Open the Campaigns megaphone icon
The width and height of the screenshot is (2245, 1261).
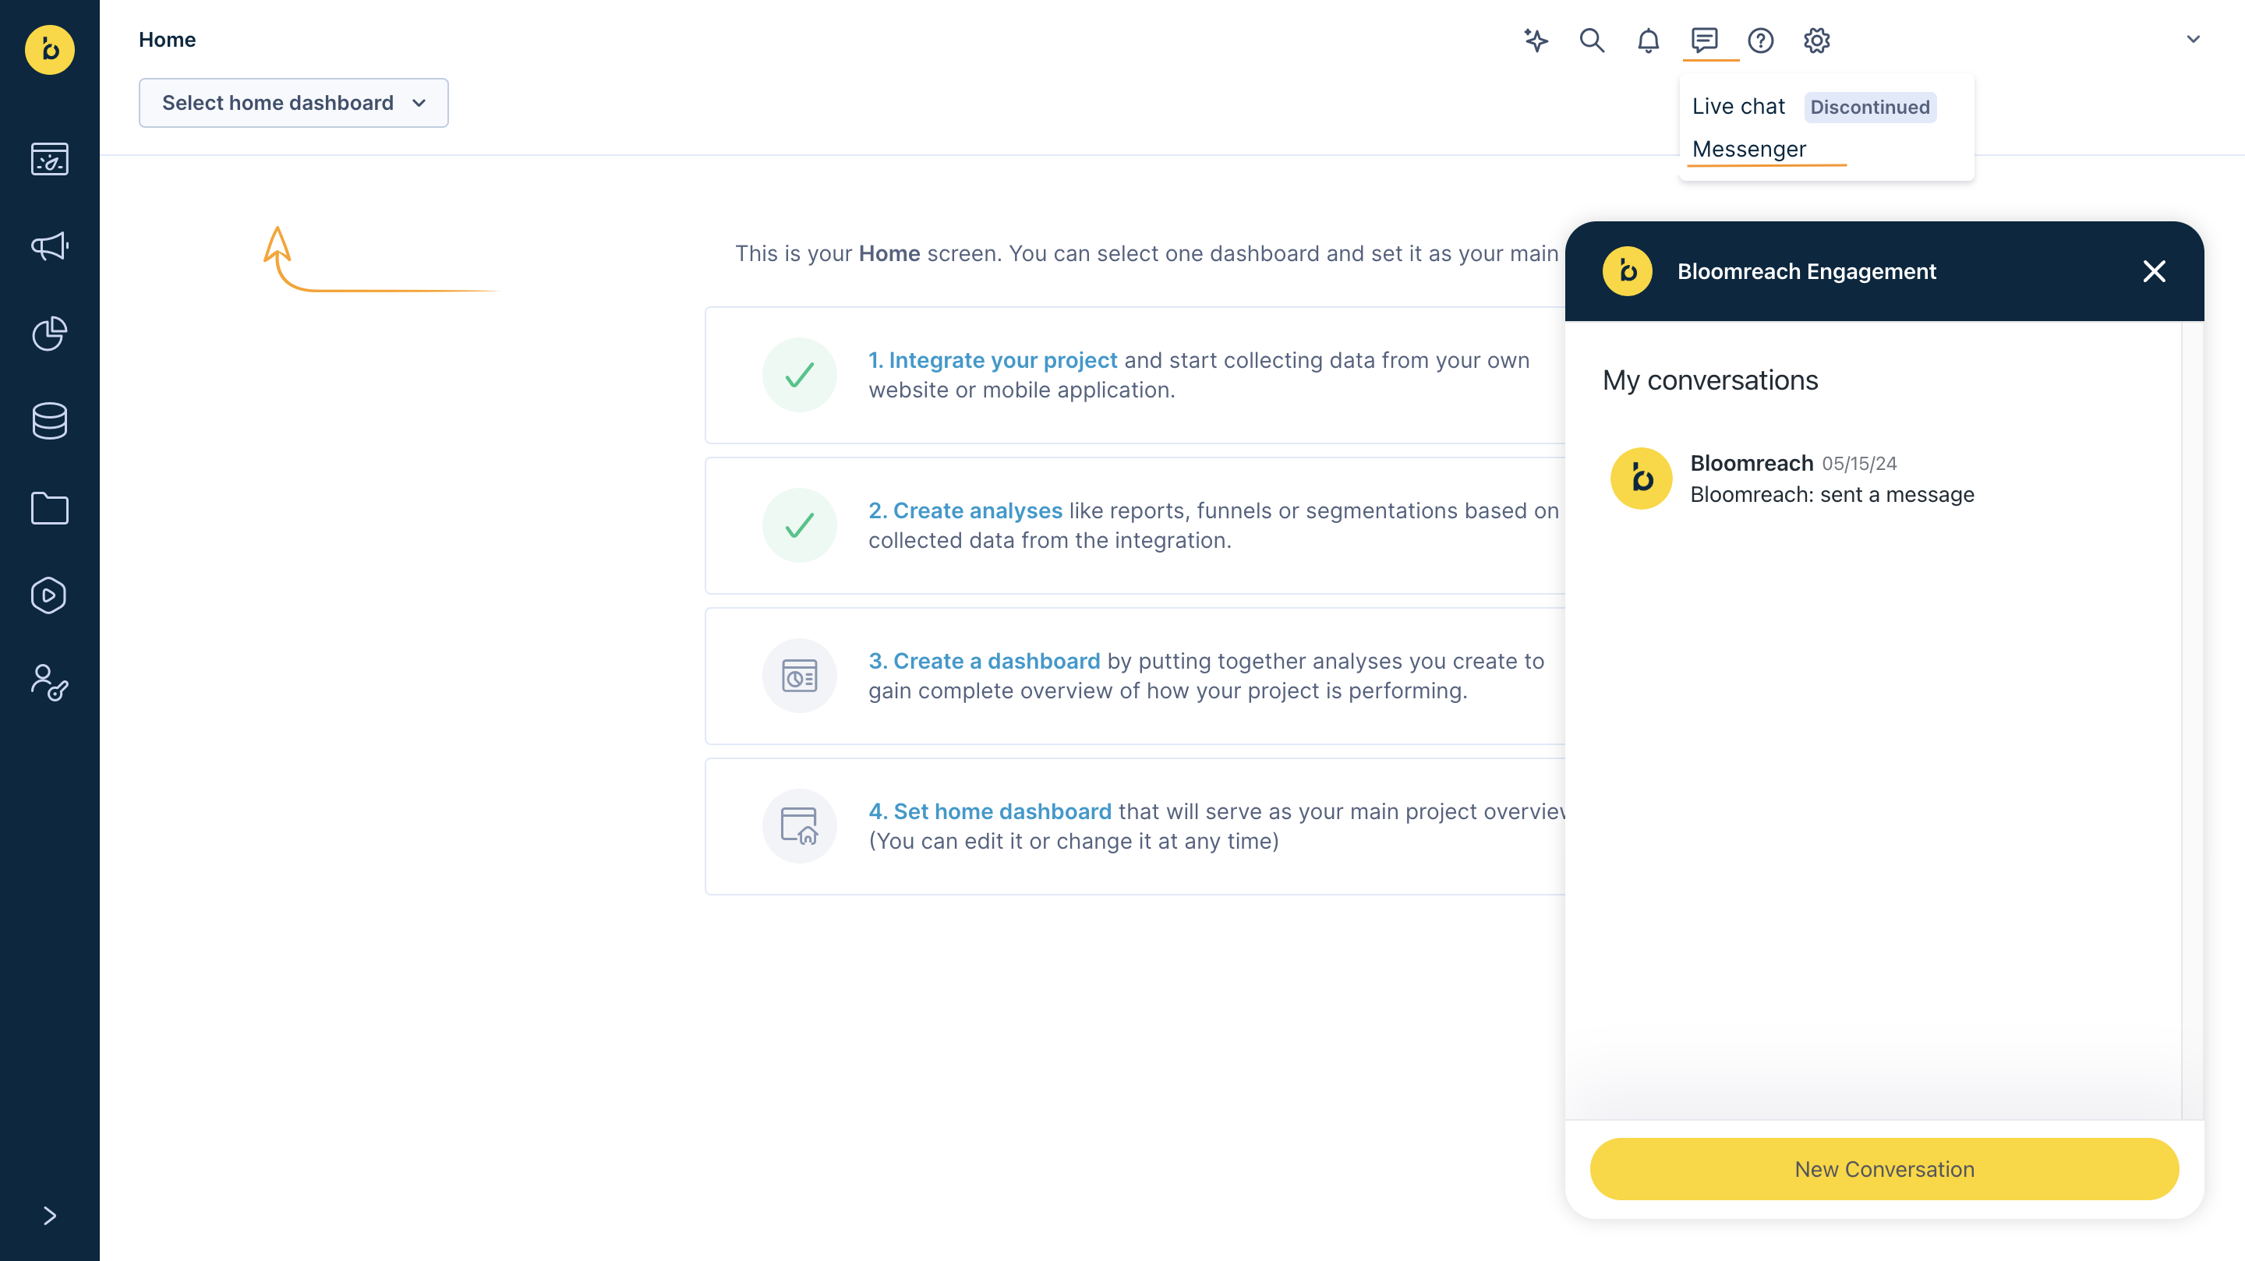[50, 246]
